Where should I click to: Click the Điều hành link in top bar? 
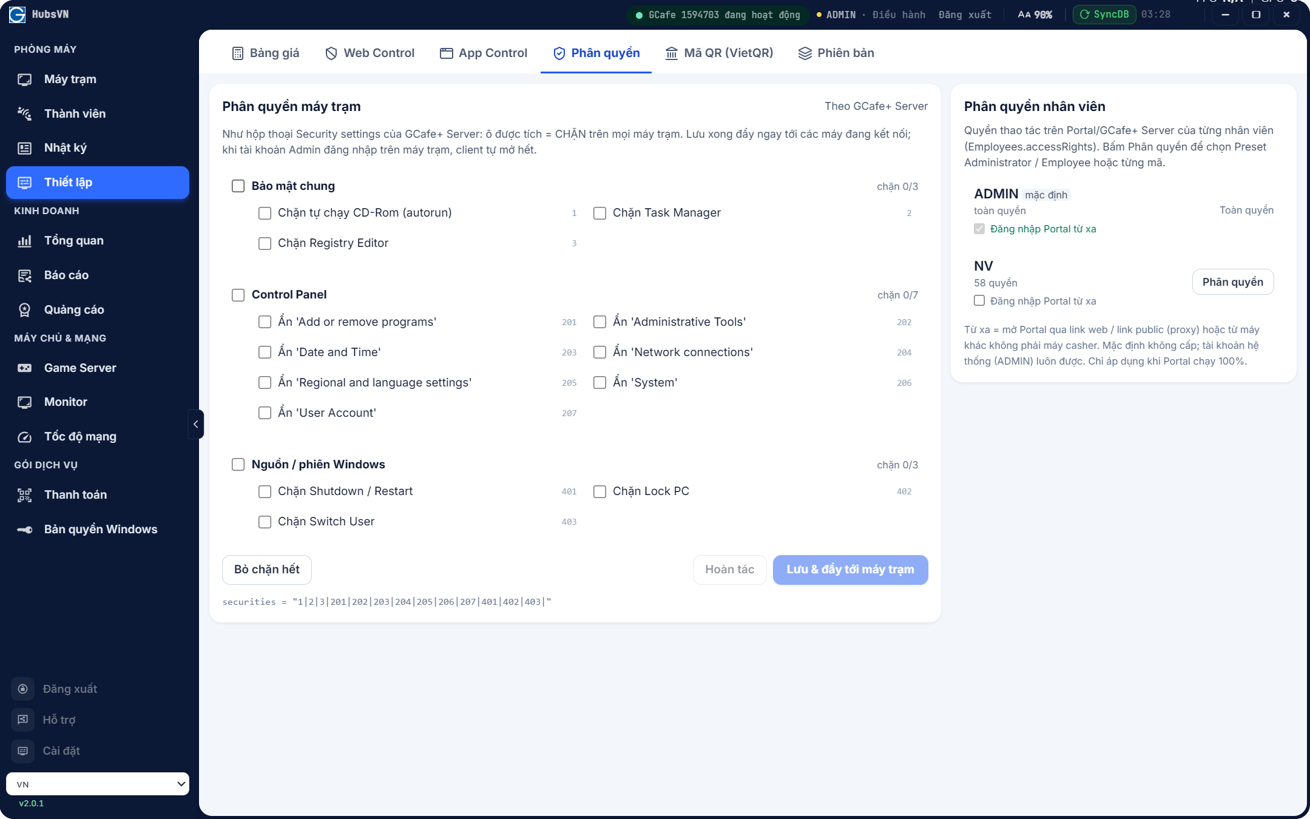coord(899,15)
